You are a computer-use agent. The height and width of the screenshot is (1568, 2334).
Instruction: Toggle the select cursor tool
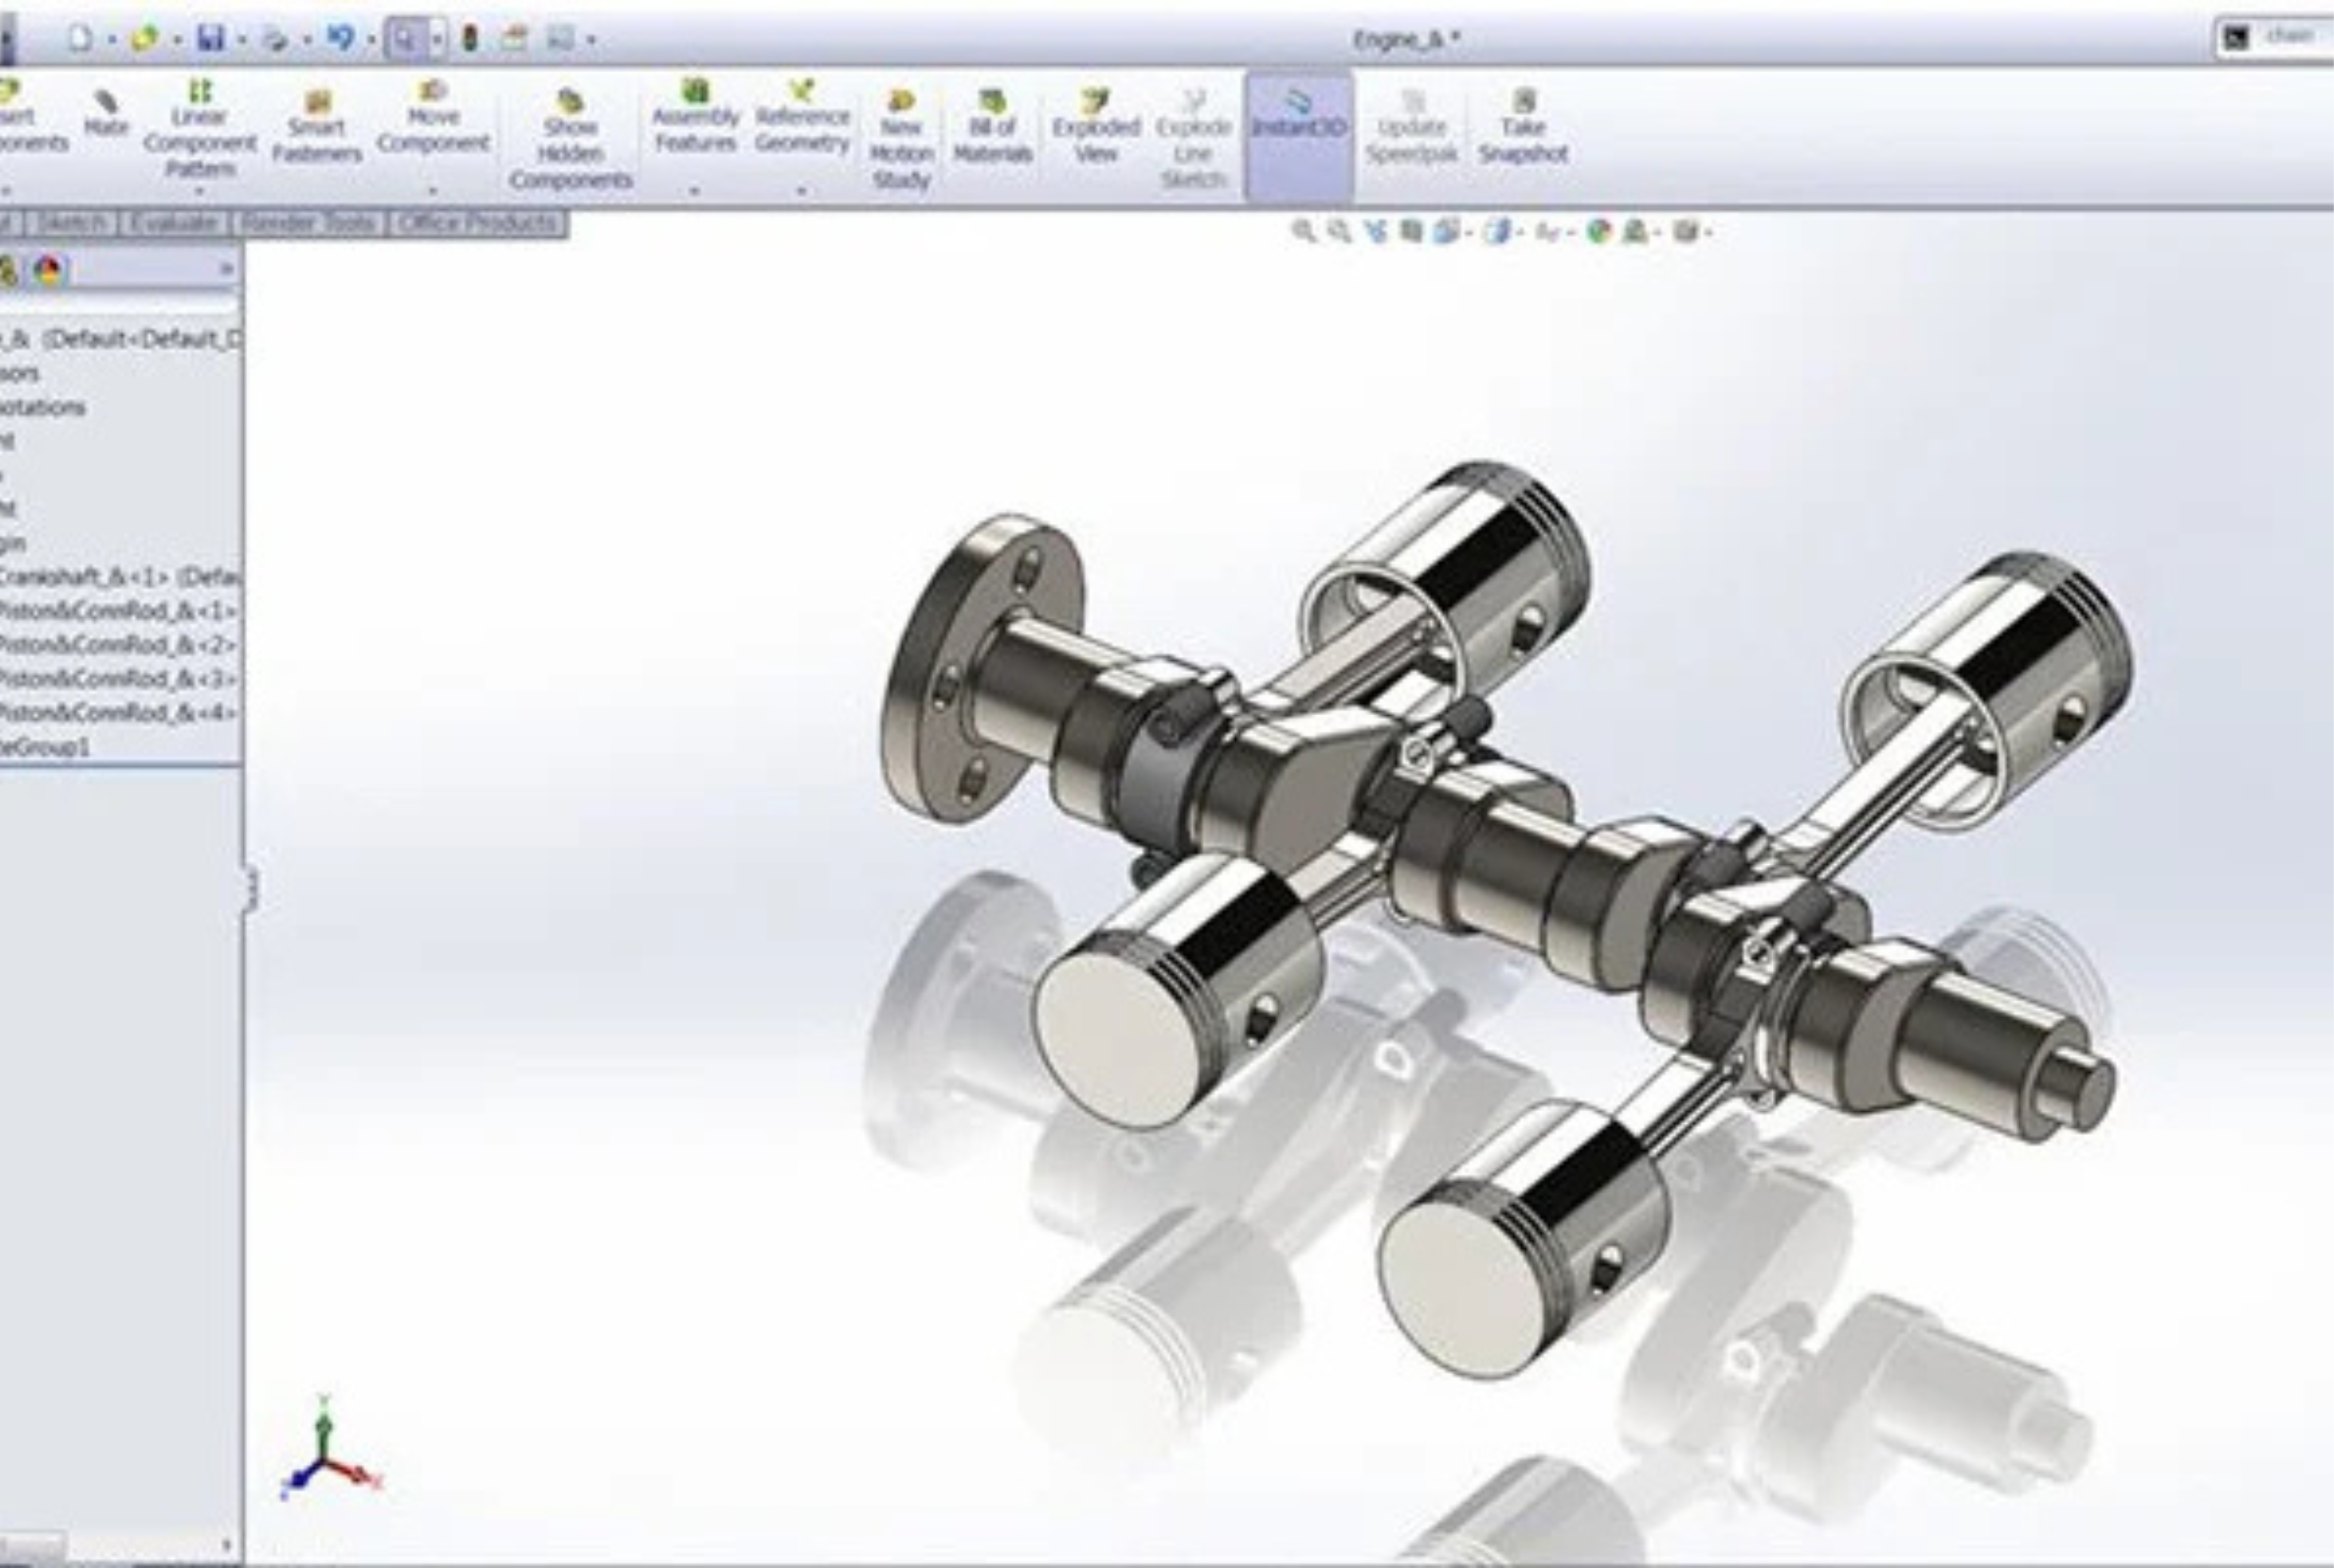pyautogui.click(x=404, y=39)
